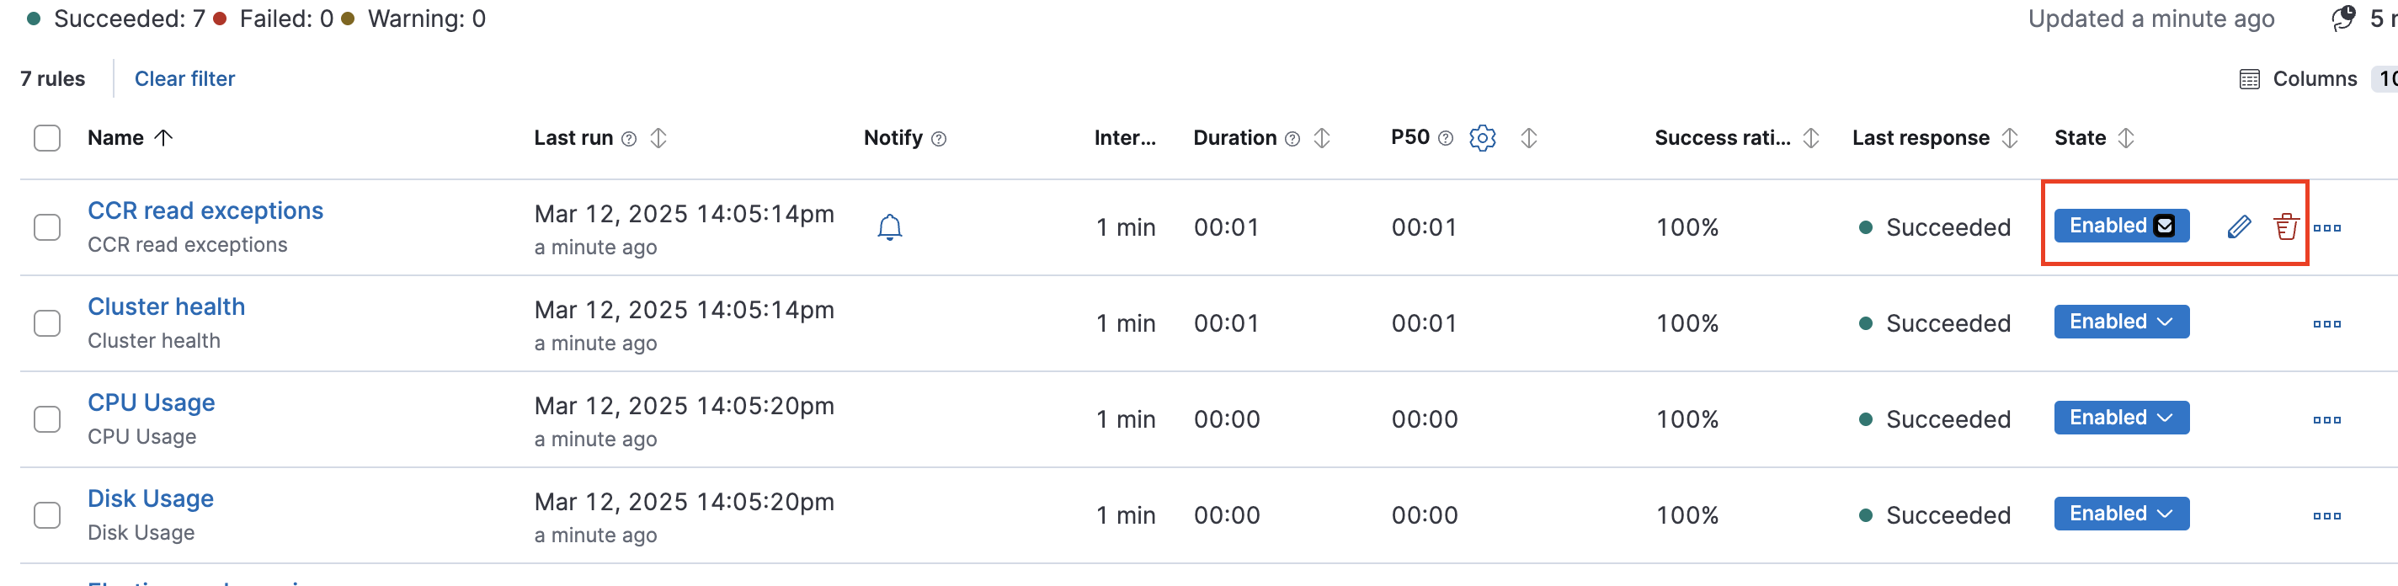Screen dimensions: 2398x586
Task: Sort rules by Success ratio column
Action: [1810, 138]
